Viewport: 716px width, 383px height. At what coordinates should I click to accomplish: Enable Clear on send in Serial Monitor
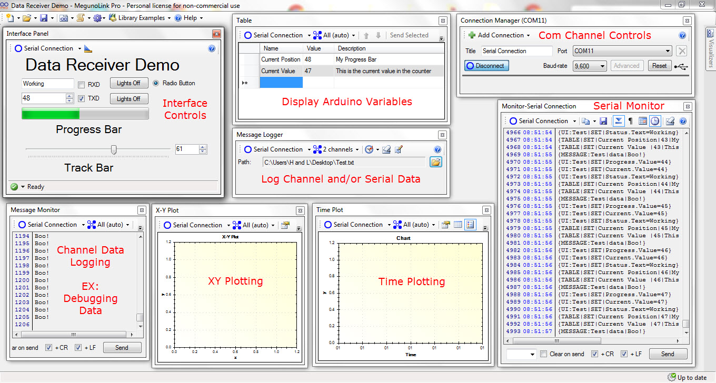(544, 354)
